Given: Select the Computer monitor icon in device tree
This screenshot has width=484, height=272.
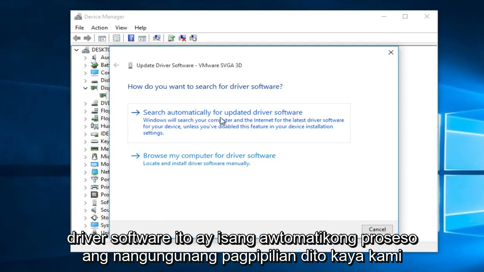Looking at the screenshot, I should point(95,73).
